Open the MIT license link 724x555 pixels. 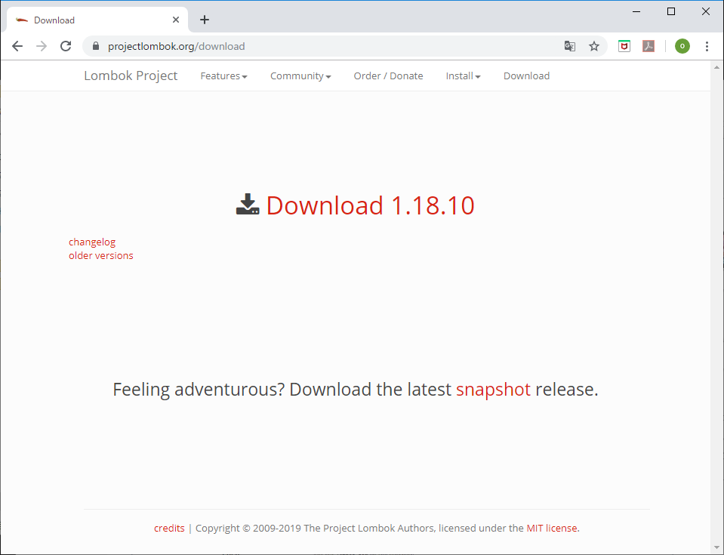(x=552, y=529)
